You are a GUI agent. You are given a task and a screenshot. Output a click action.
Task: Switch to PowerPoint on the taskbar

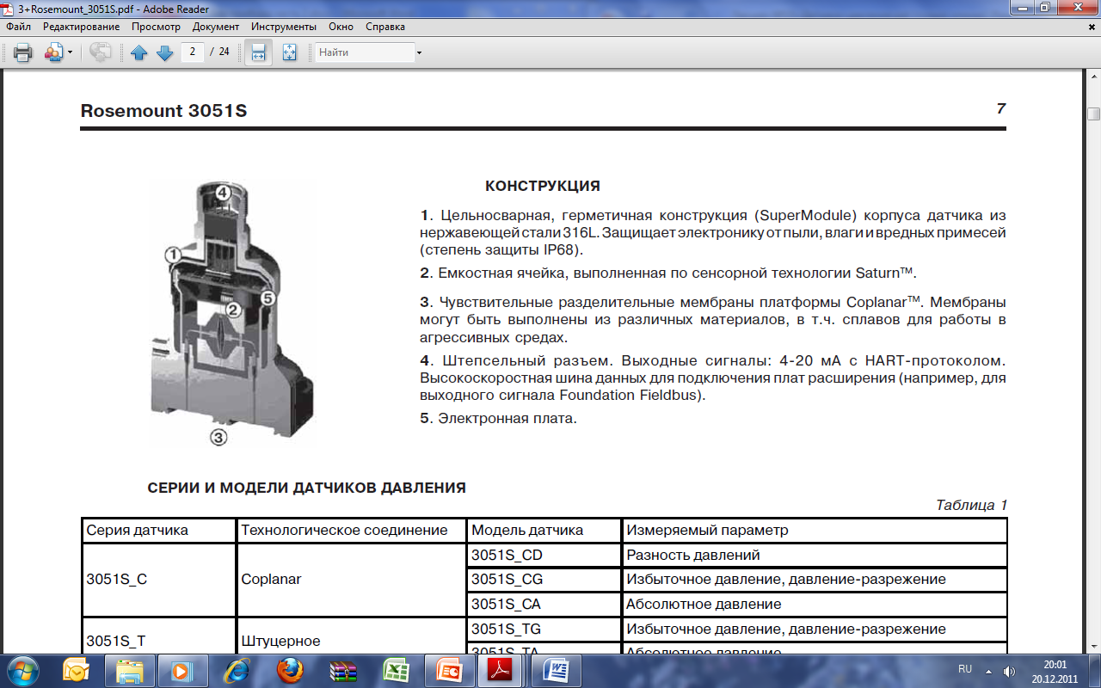pos(450,670)
